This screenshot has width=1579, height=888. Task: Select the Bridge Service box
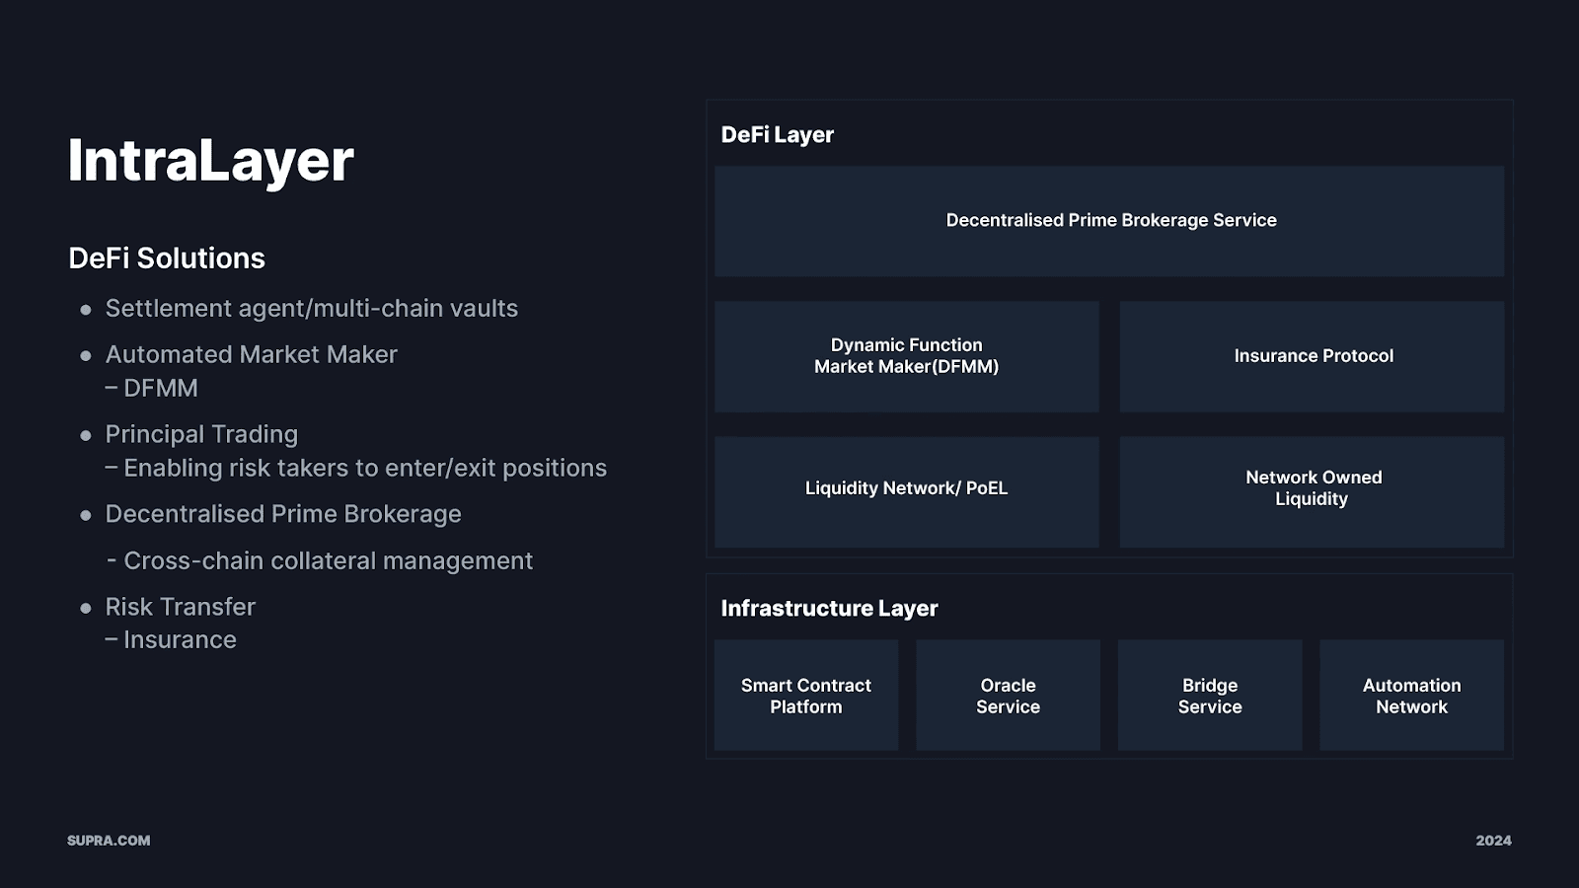(x=1209, y=696)
